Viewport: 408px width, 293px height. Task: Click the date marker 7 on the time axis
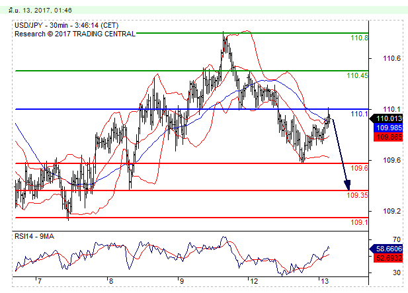click(39, 282)
